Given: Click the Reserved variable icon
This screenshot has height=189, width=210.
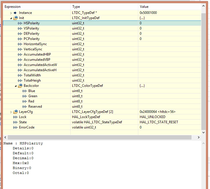Looking at the screenshot, I should point(25,107).
